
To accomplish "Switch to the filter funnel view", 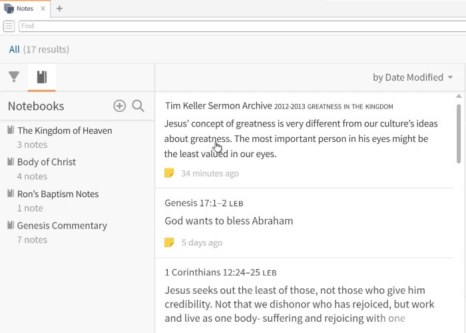I will tap(14, 77).
